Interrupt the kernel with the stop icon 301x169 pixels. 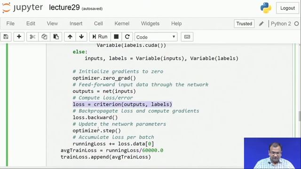pyautogui.click(x=116, y=37)
